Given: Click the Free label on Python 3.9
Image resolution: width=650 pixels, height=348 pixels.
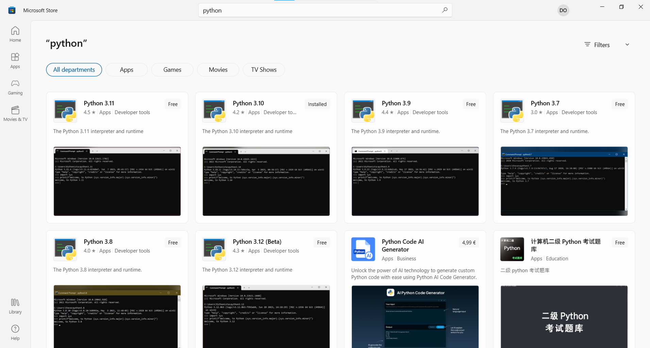Looking at the screenshot, I should (470, 104).
